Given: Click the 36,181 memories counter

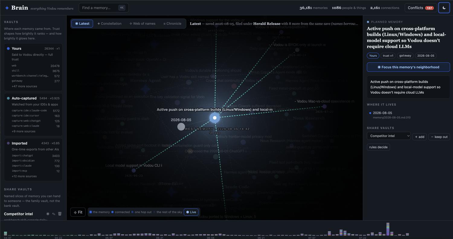Looking at the screenshot, I should coord(313,8).
